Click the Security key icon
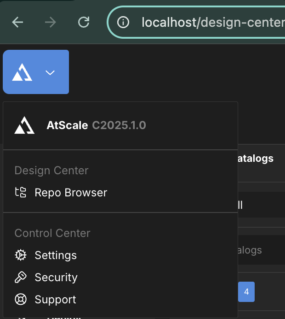Image resolution: width=285 pixels, height=319 pixels. pyautogui.click(x=21, y=278)
